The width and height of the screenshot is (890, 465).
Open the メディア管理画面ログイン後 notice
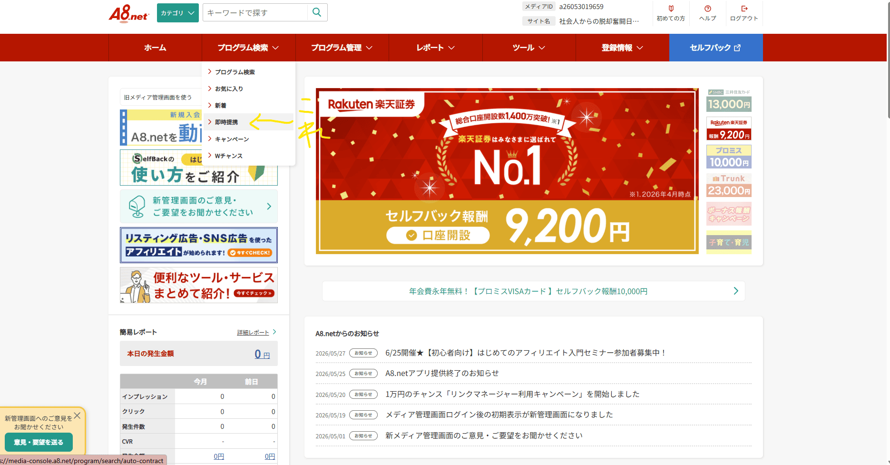click(499, 415)
